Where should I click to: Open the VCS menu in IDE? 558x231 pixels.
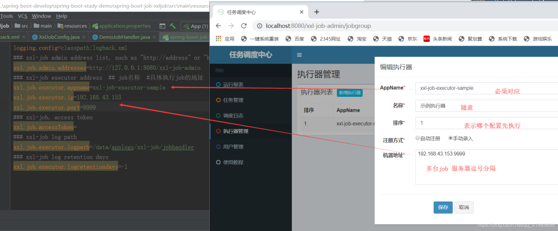point(23,16)
